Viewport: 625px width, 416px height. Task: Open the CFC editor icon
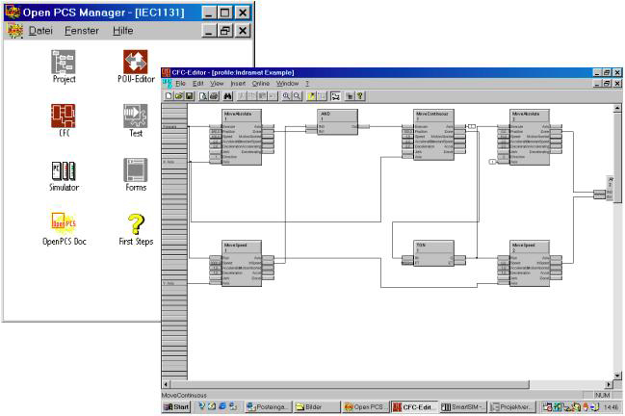pos(64,117)
